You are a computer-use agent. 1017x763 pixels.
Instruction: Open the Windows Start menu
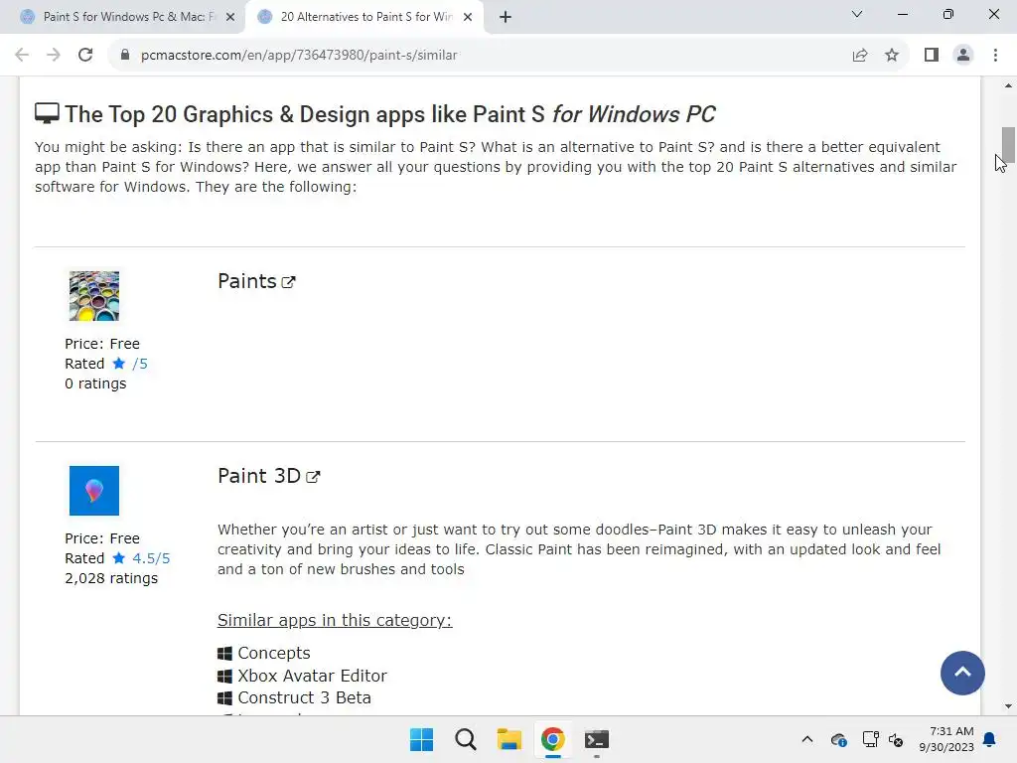pyautogui.click(x=421, y=739)
